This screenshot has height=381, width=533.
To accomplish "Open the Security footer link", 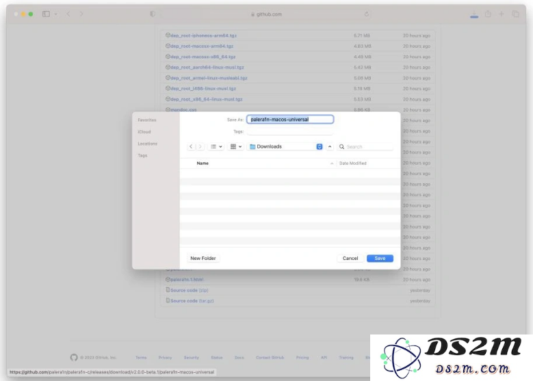I will pos(191,358).
